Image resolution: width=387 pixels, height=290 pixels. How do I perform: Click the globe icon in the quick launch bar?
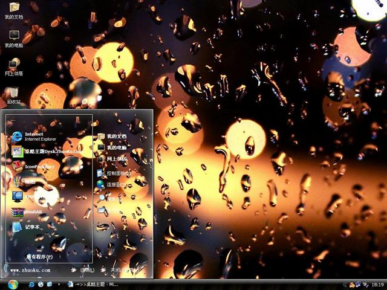tap(41, 285)
